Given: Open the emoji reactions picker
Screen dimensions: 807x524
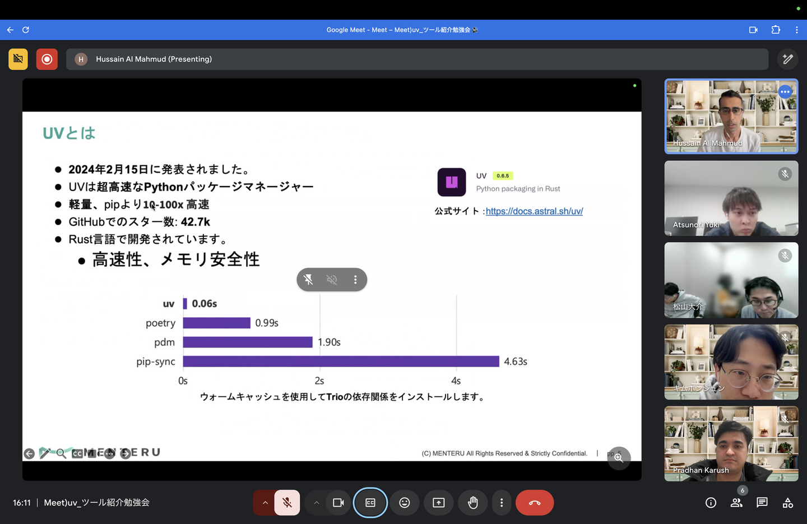Looking at the screenshot, I should click(404, 503).
